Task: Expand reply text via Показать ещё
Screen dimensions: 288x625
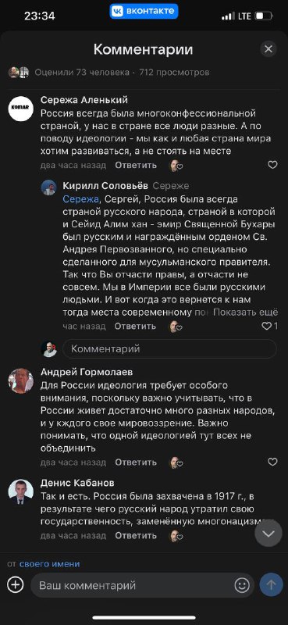Action: pyautogui.click(x=246, y=312)
